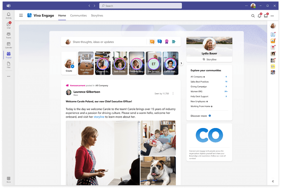Click the Teams search bar
The height and width of the screenshot is (189, 281).
[x=140, y=5]
